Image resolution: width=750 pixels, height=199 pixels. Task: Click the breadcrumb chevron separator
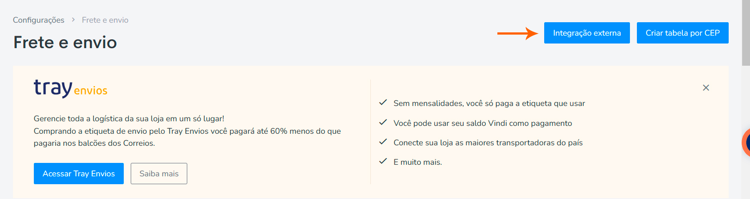73,20
